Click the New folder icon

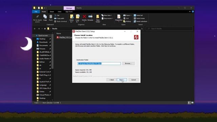pos(98,19)
